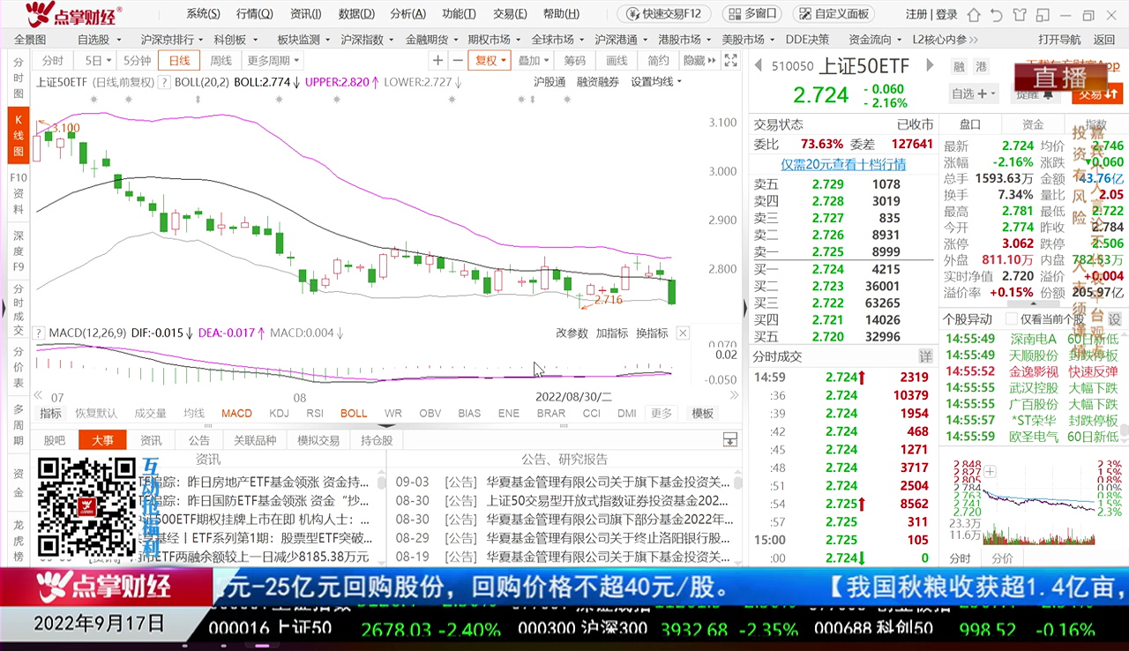This screenshot has width=1129, height=651.
Task: Click the home icon in title bar
Action: pyautogui.click(x=974, y=14)
